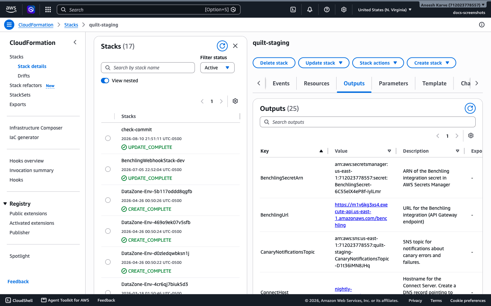Go to next page of Outputs
The image size is (491, 306).
coord(457,136)
